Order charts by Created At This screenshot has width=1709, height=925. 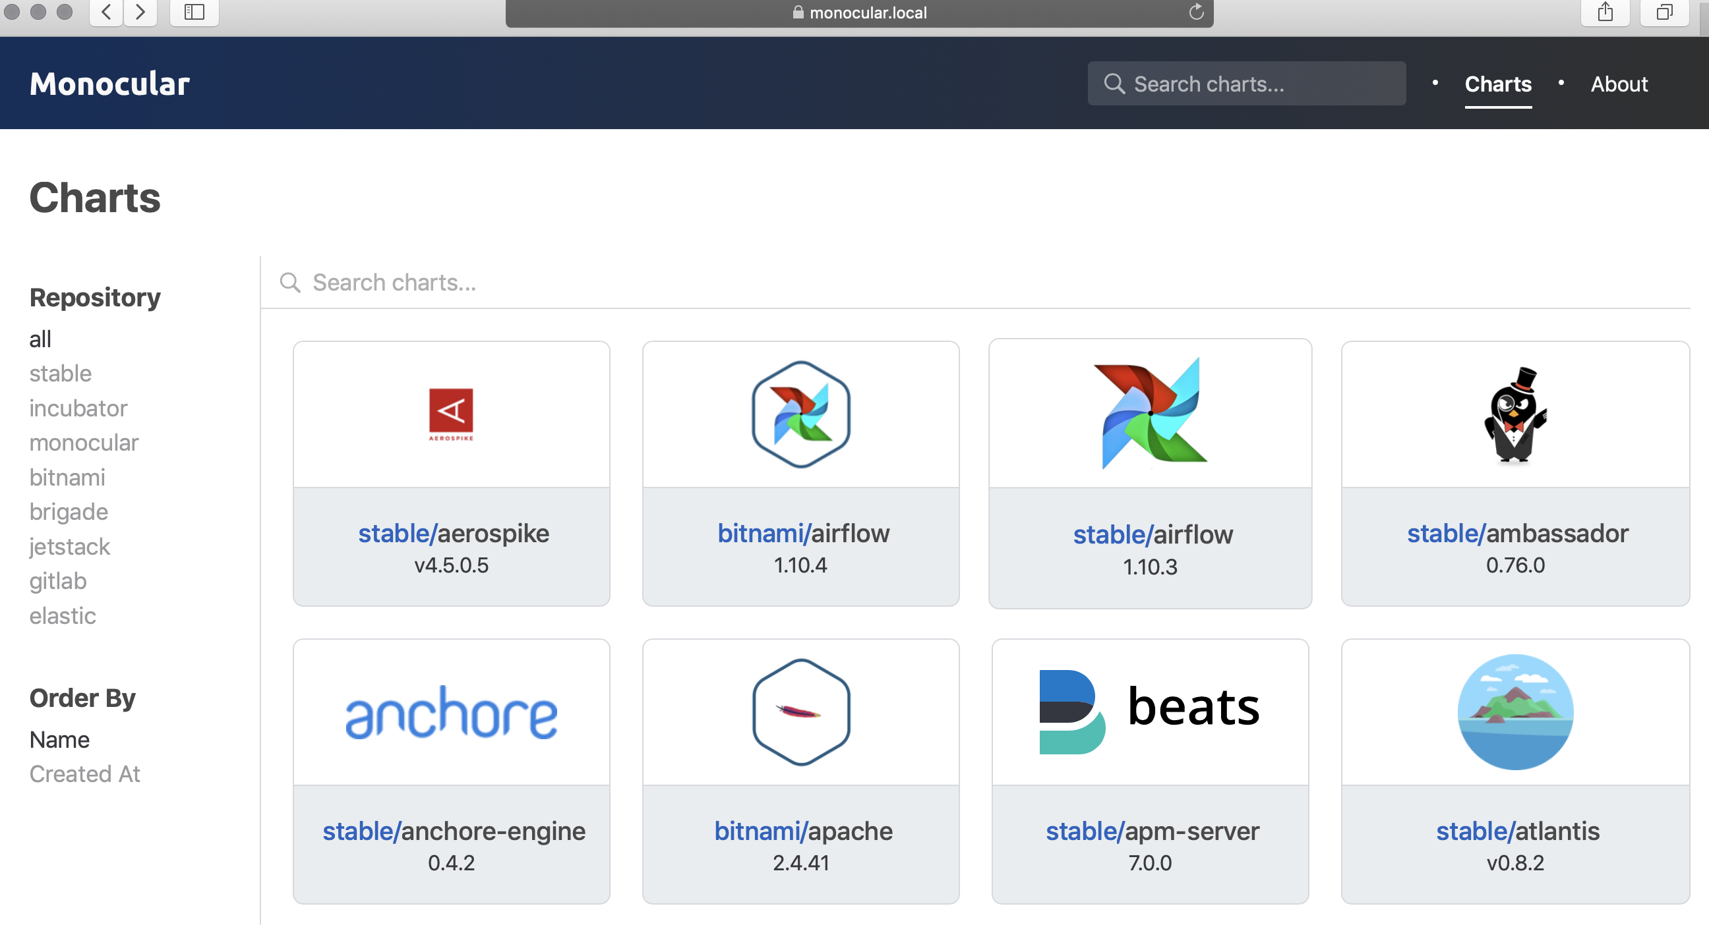point(85,774)
